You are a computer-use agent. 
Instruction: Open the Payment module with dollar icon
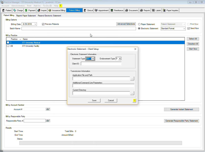(30, 10)
